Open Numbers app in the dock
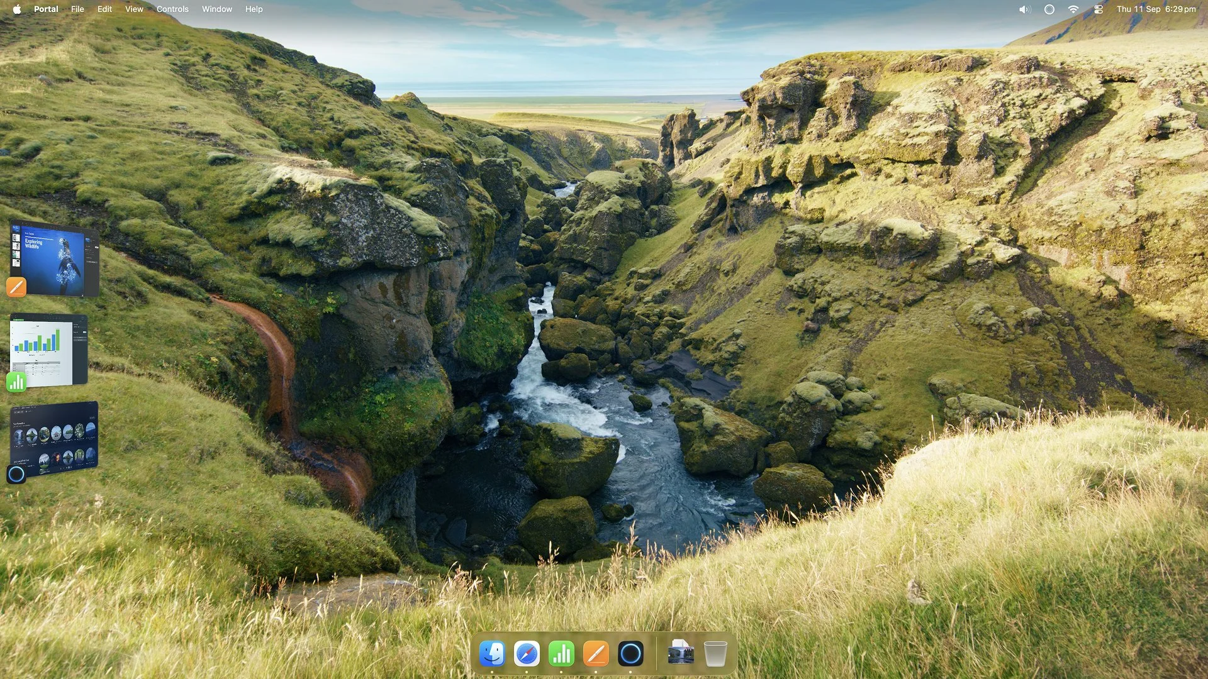Screen dimensions: 1208x679 [561, 654]
